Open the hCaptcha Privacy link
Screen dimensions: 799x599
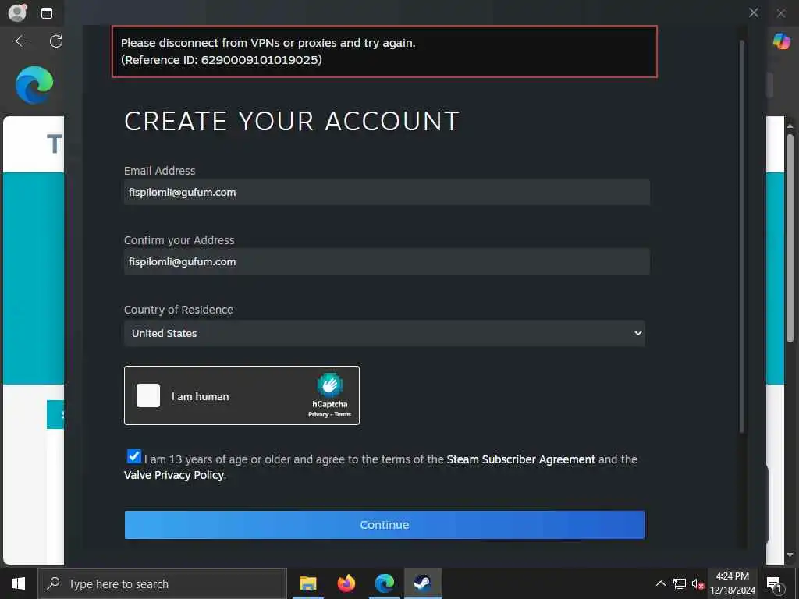pyautogui.click(x=318, y=415)
